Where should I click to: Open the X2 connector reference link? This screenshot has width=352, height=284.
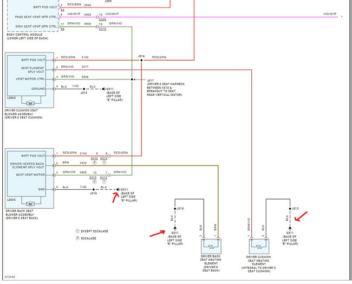coord(62,10)
